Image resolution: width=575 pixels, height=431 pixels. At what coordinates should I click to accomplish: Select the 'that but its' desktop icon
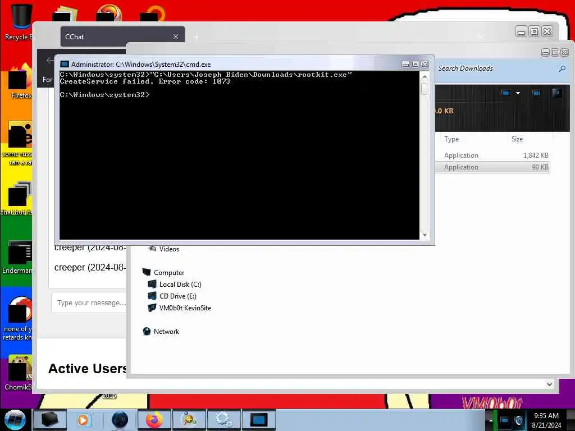pos(17,198)
